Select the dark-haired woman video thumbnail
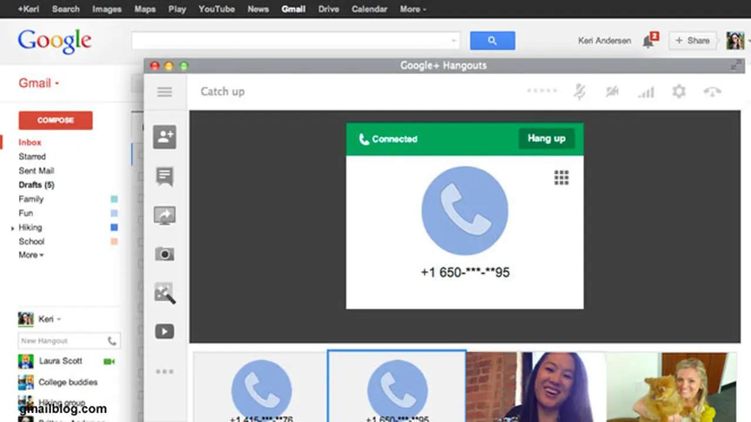Image resolution: width=751 pixels, height=422 pixels. click(x=536, y=387)
